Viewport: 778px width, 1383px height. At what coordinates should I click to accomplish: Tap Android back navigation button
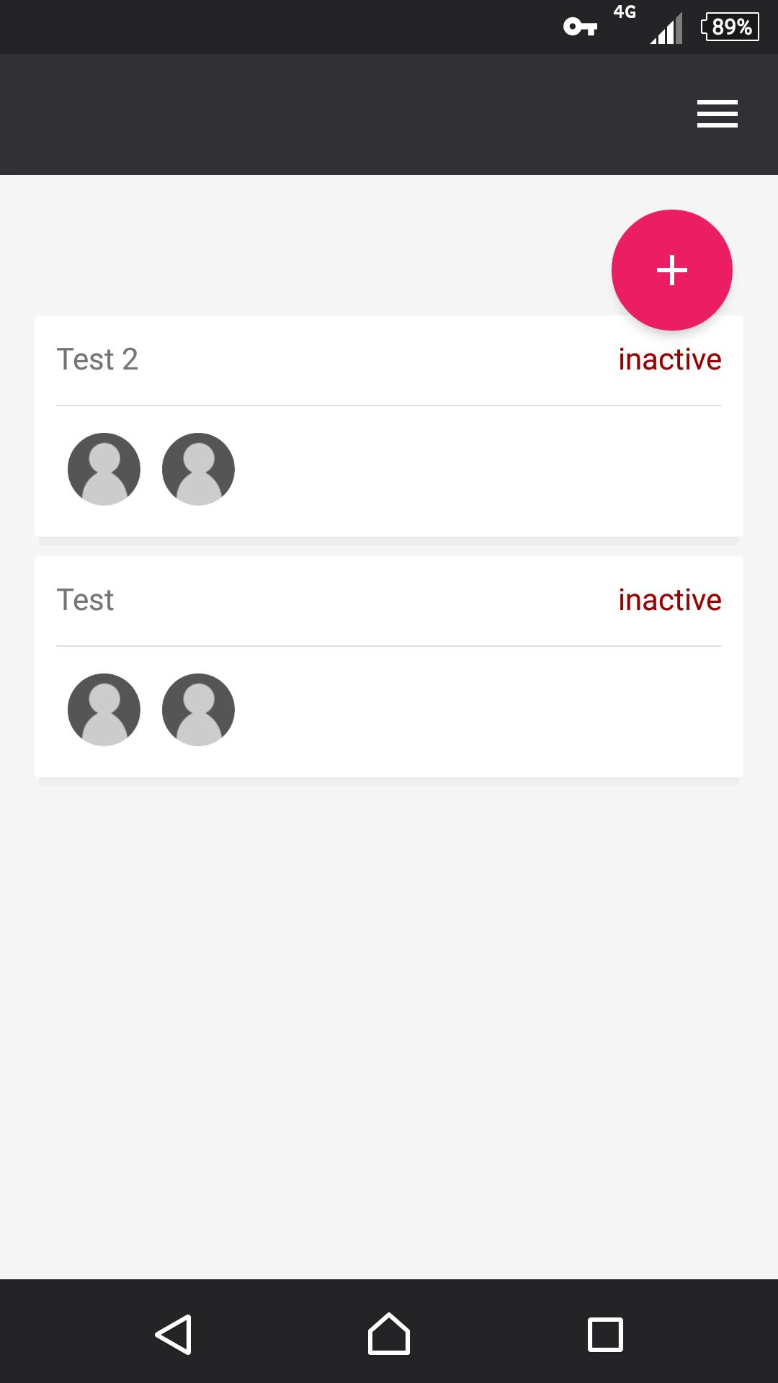(x=174, y=1334)
